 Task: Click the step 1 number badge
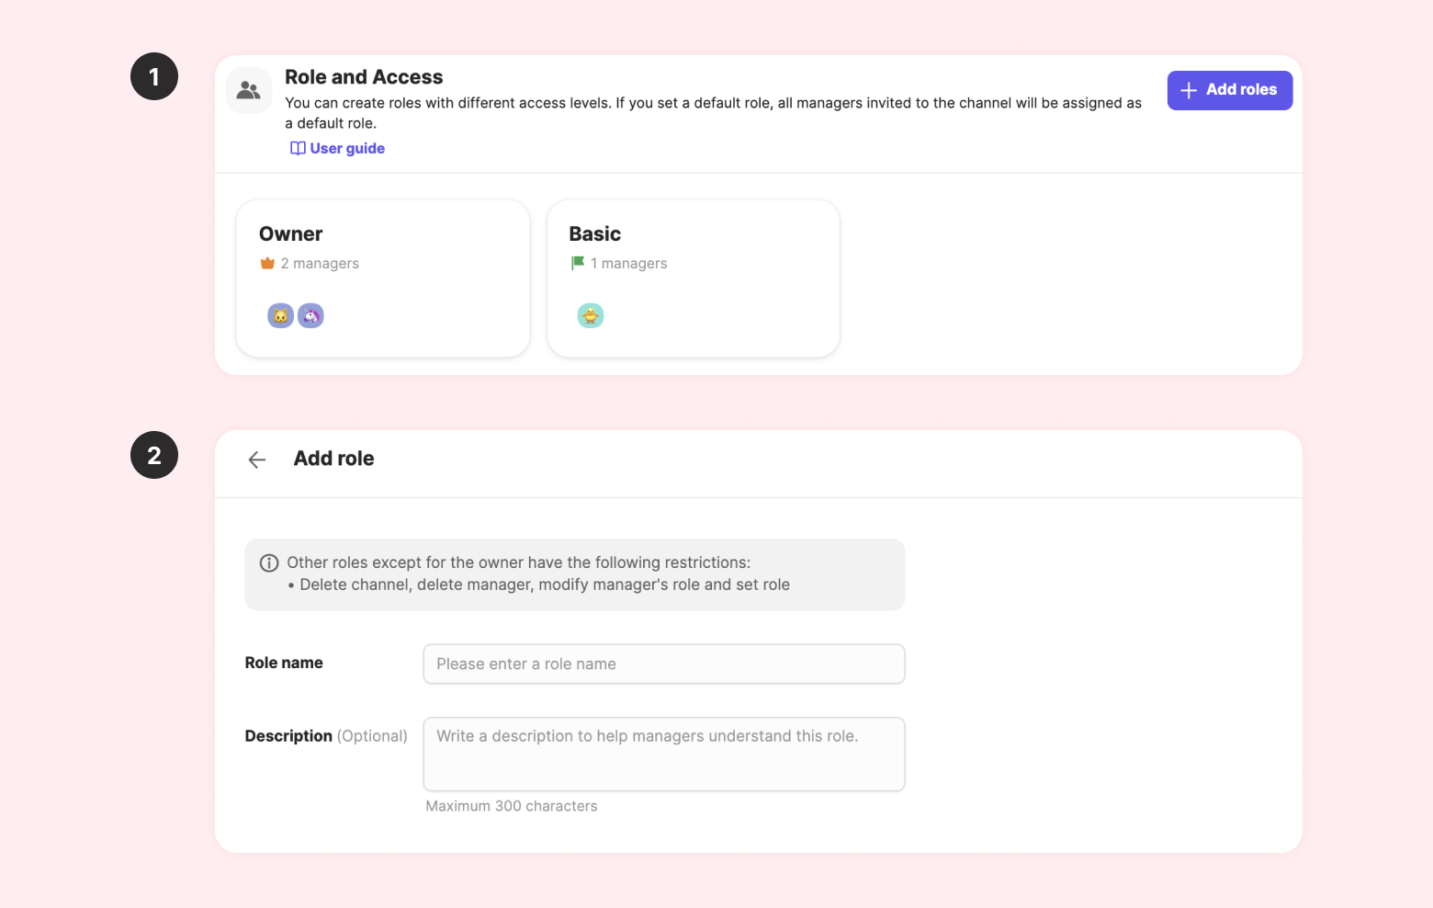click(x=154, y=76)
